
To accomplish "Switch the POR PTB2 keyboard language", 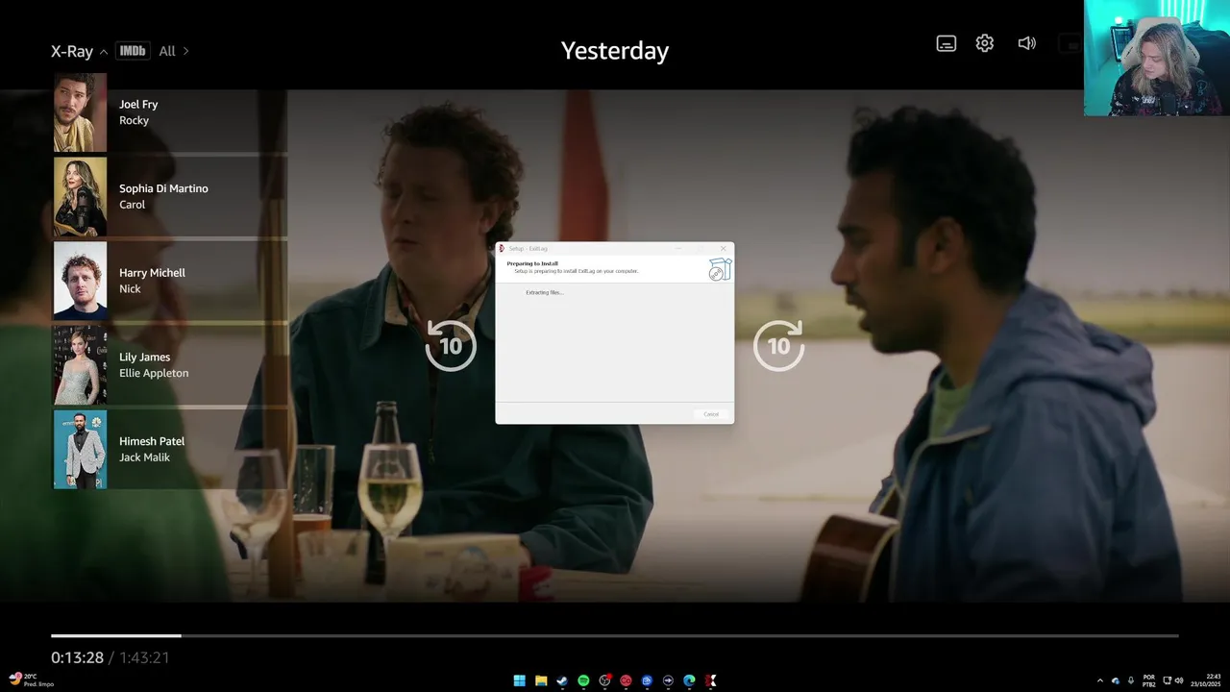I will (x=1149, y=680).
